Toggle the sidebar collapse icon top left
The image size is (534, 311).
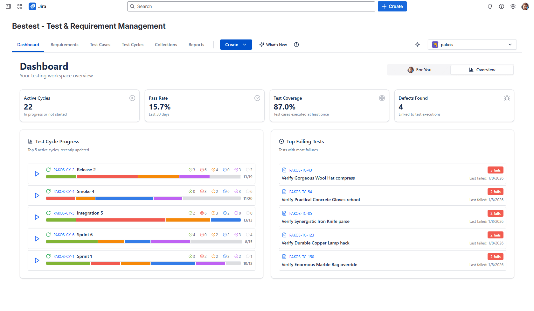(8, 6)
